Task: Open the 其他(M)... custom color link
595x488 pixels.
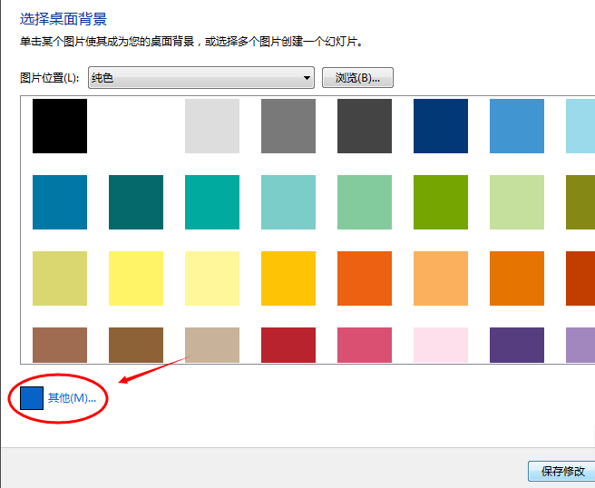Action: 72,398
